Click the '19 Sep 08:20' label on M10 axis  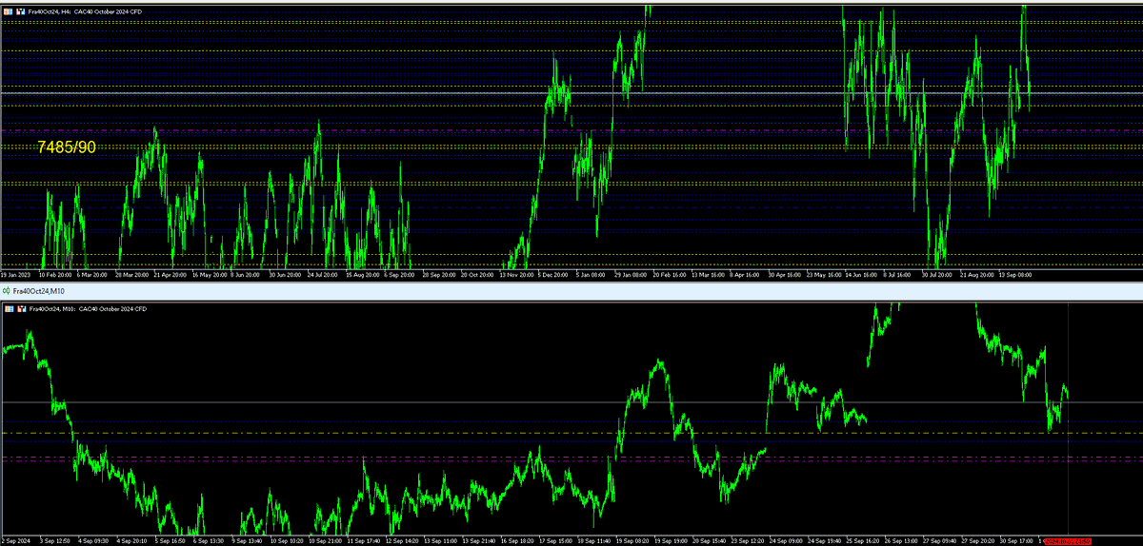633,541
